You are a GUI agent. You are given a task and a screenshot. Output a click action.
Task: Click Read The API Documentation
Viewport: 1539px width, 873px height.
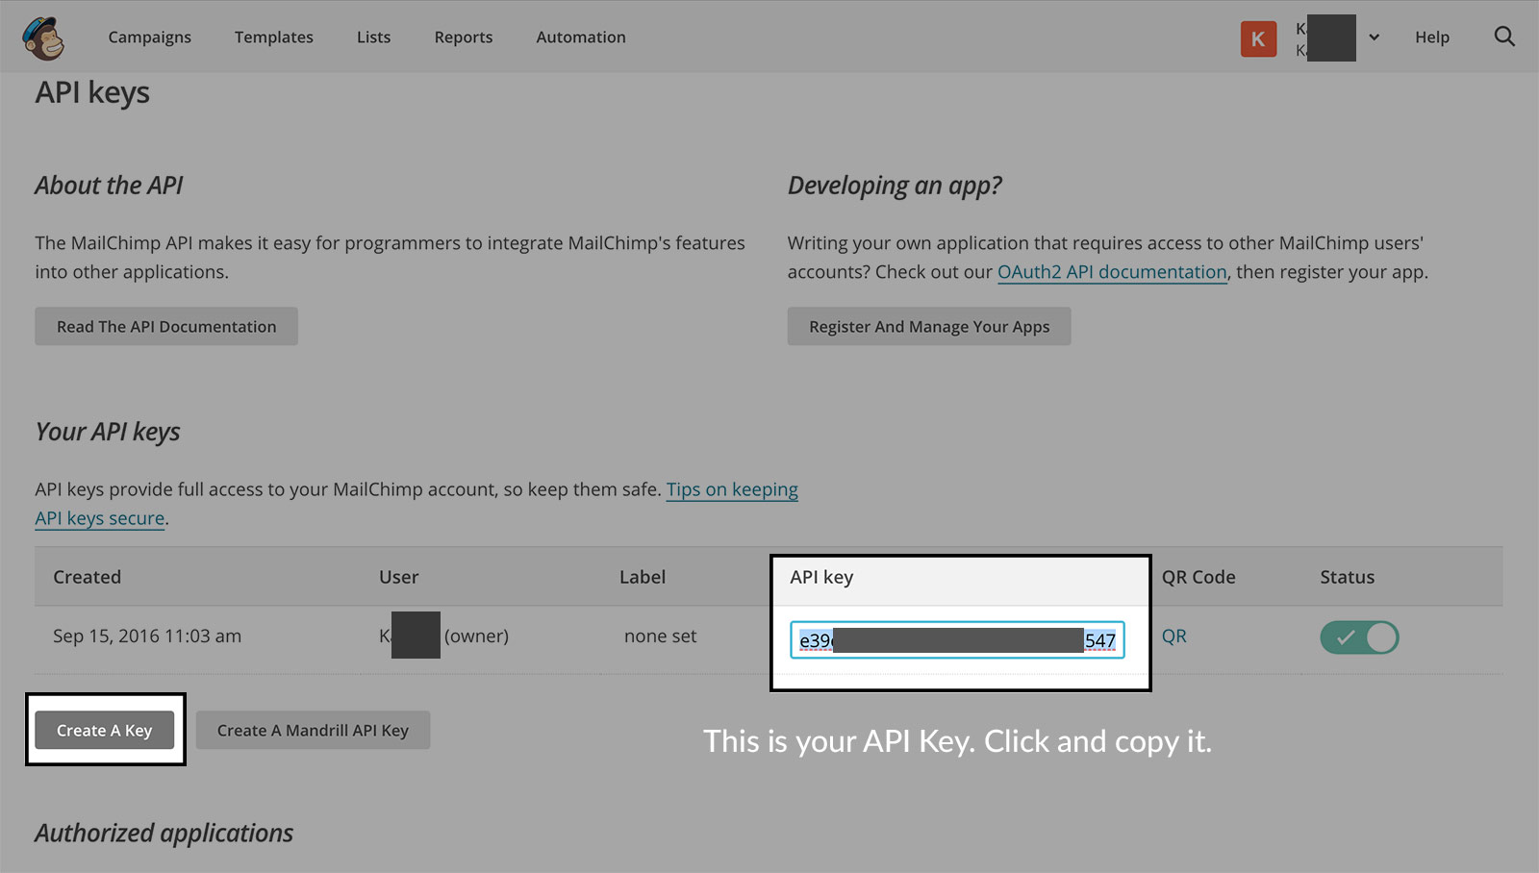pos(165,326)
